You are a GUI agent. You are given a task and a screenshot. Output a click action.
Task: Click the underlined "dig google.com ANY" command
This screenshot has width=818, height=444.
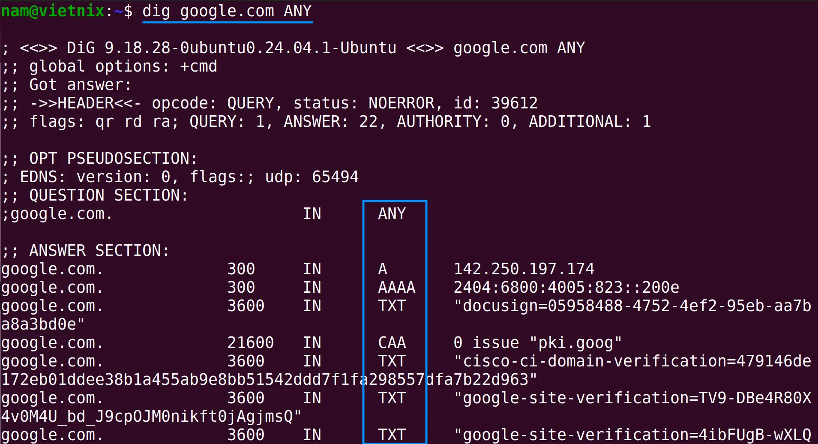click(x=227, y=11)
